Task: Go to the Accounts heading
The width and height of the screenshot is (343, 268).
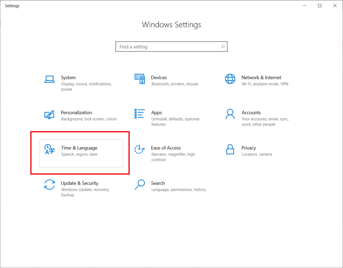Action: (x=251, y=113)
